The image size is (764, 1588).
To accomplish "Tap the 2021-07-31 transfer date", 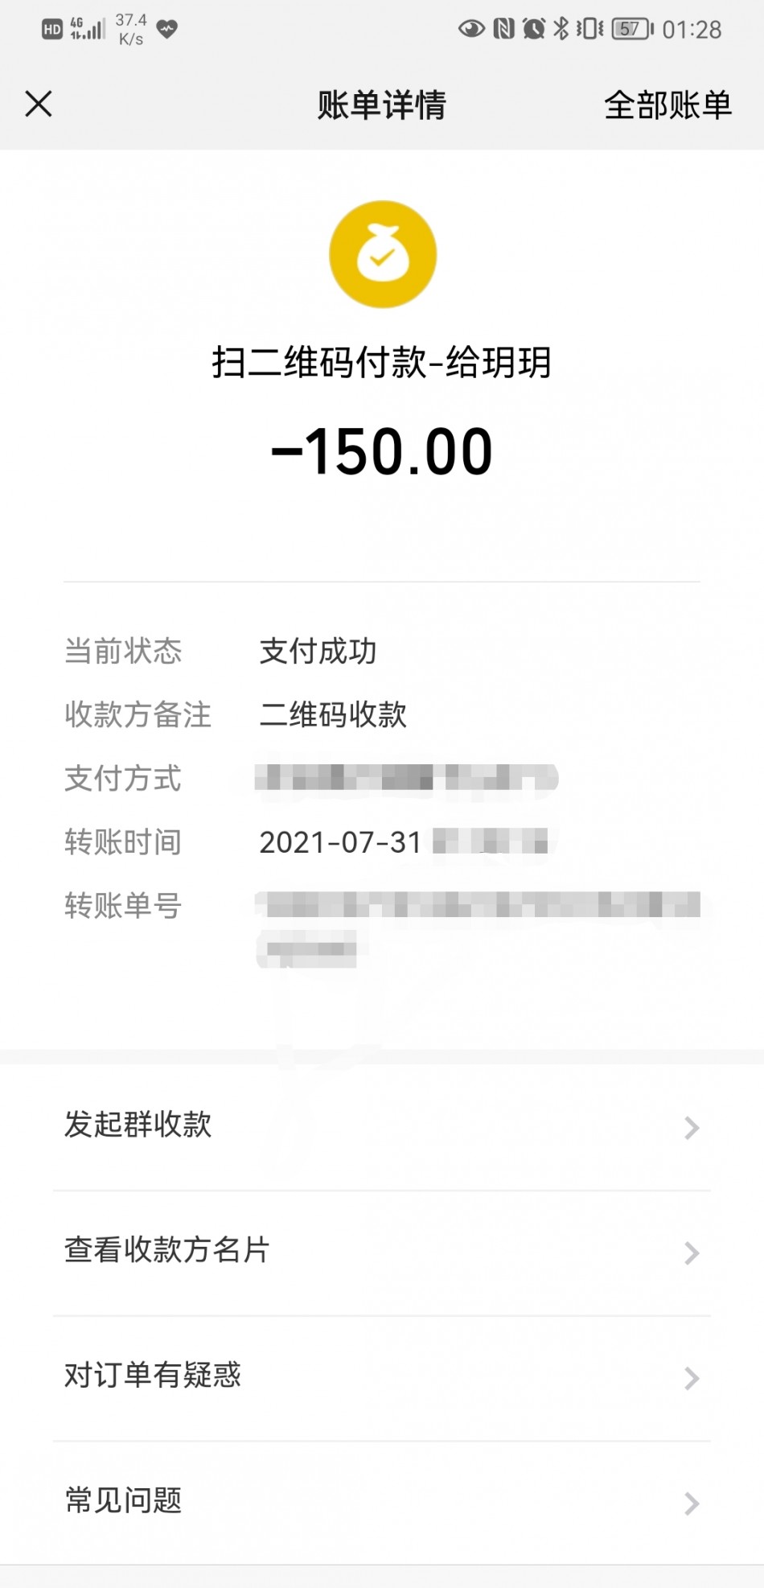I will (x=340, y=842).
